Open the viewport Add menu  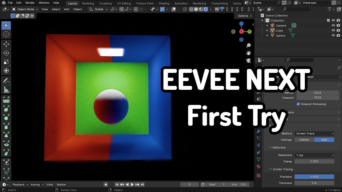[x=67, y=9]
